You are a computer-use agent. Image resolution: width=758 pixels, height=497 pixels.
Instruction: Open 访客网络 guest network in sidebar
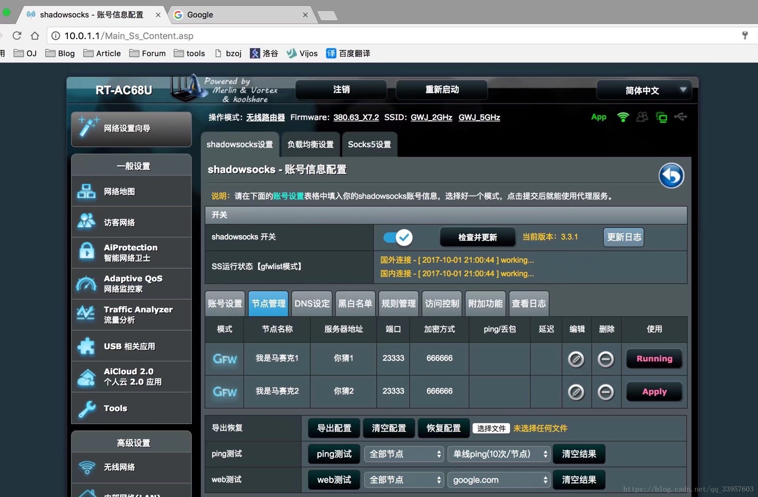click(x=131, y=222)
